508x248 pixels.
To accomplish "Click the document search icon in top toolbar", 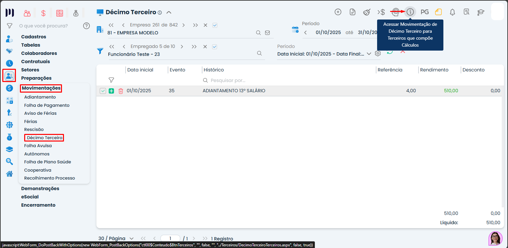I will (467, 12).
